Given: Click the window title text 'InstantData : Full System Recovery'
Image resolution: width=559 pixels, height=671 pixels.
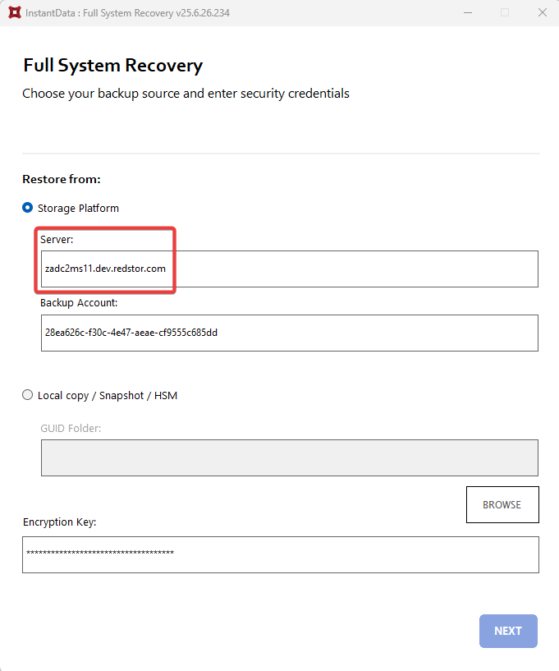Looking at the screenshot, I should tap(127, 13).
